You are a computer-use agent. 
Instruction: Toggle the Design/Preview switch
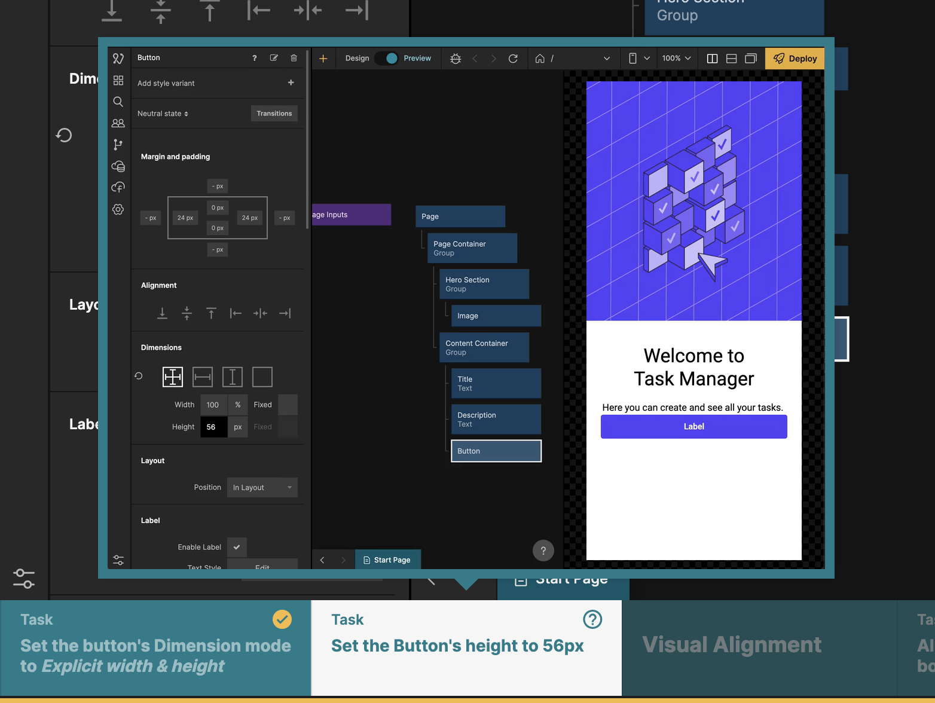(387, 59)
